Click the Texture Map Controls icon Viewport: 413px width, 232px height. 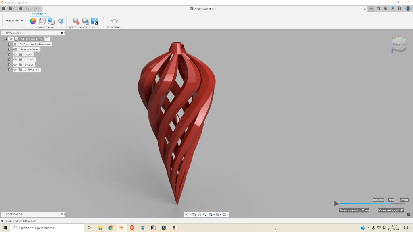(60, 21)
